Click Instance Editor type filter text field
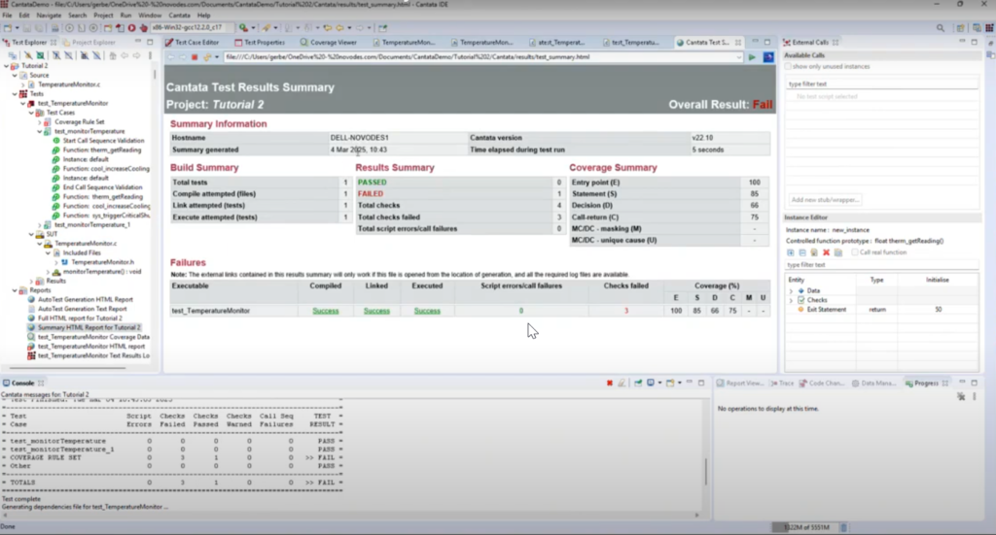The height and width of the screenshot is (535, 996). (x=881, y=265)
